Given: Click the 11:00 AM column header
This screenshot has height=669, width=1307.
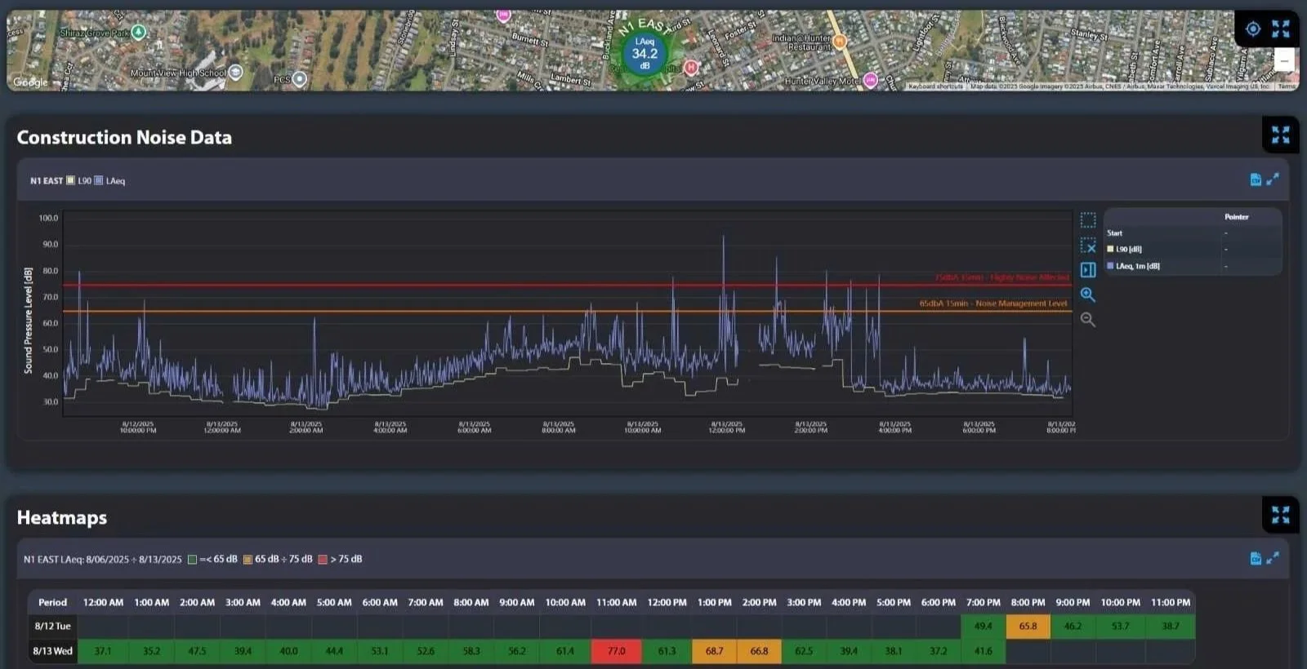Looking at the screenshot, I should 616,602.
